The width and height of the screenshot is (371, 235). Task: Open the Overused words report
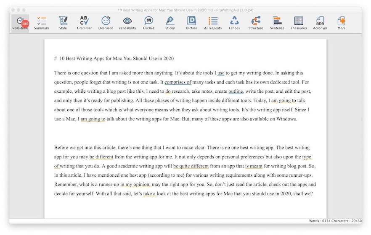tap(106, 23)
